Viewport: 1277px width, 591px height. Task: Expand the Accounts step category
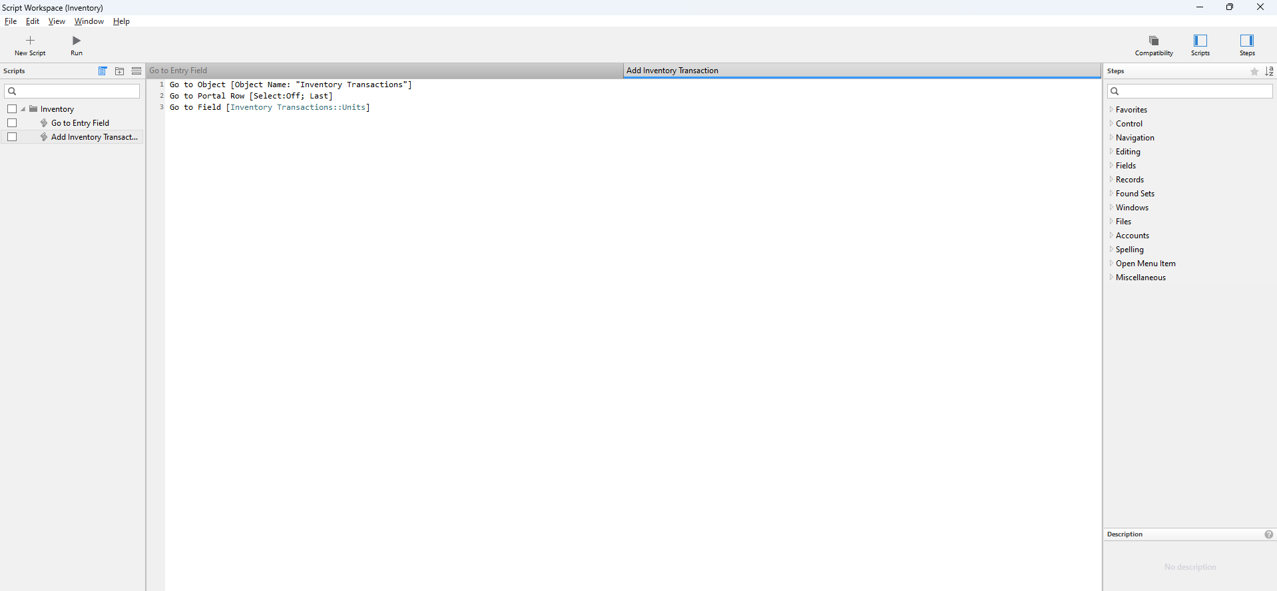1111,235
